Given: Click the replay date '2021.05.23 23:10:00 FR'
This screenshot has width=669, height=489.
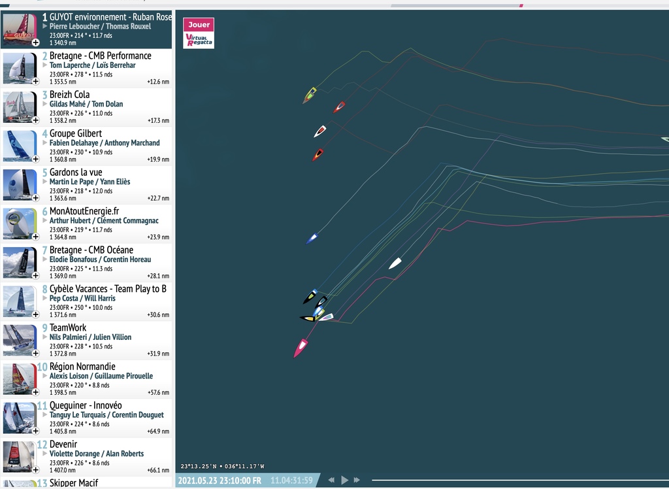Looking at the screenshot, I should (220, 481).
